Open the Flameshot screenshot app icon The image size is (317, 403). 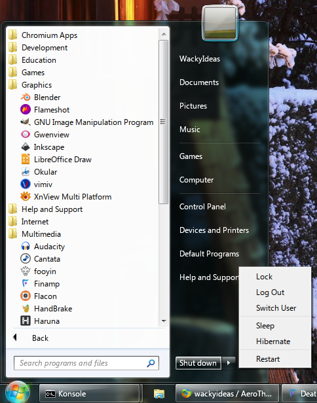pyautogui.click(x=26, y=110)
